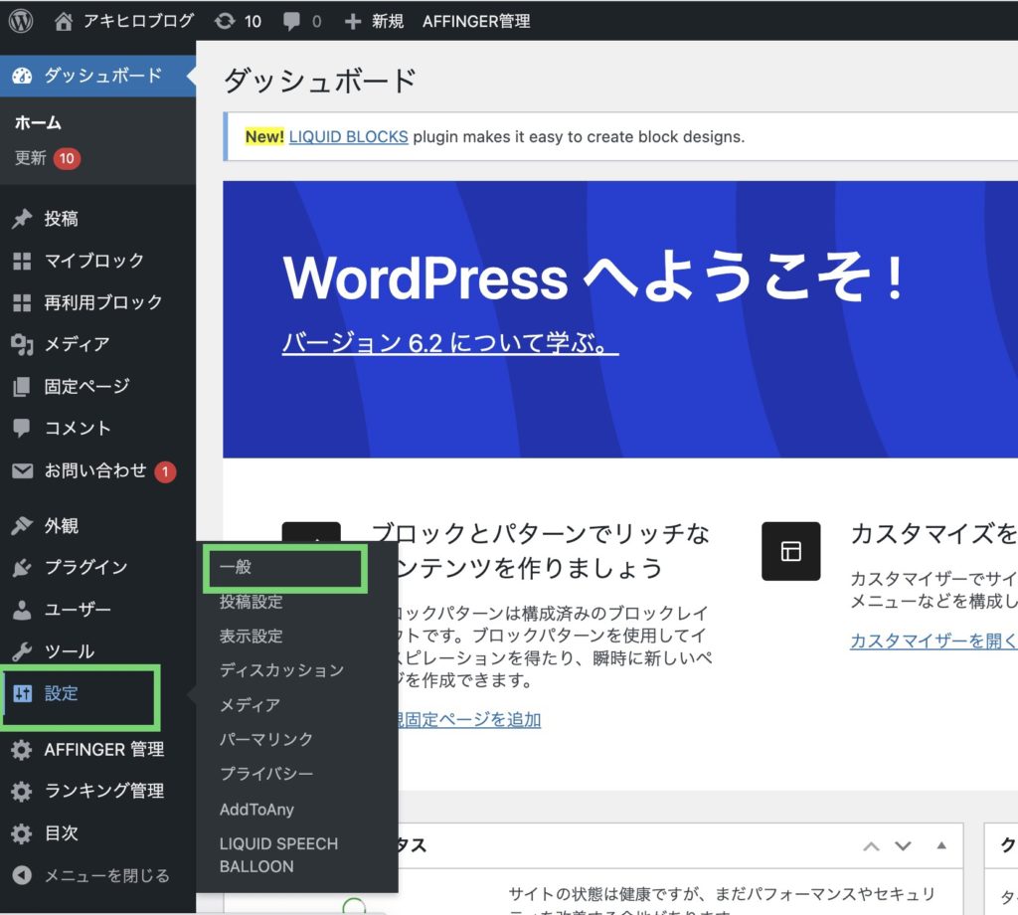Open 投稿 from the sidebar
The image size is (1018, 915).
[61, 219]
